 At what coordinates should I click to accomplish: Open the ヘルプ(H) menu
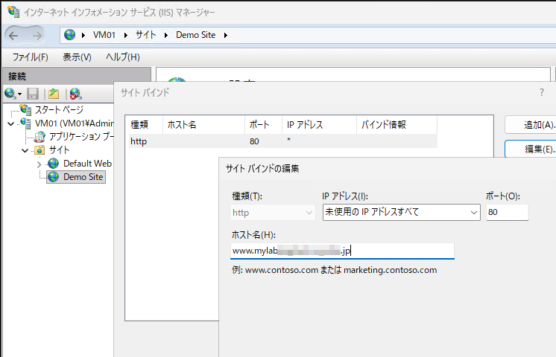123,57
